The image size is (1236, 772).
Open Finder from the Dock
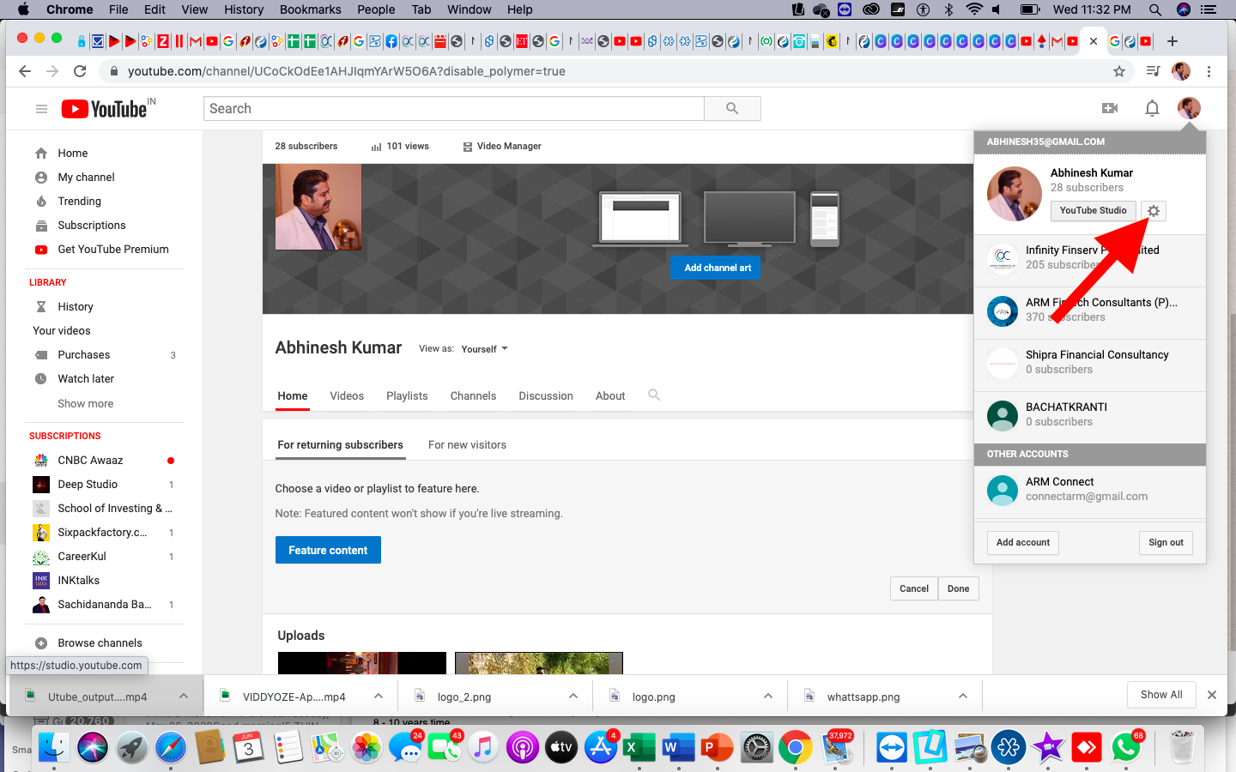click(x=53, y=748)
